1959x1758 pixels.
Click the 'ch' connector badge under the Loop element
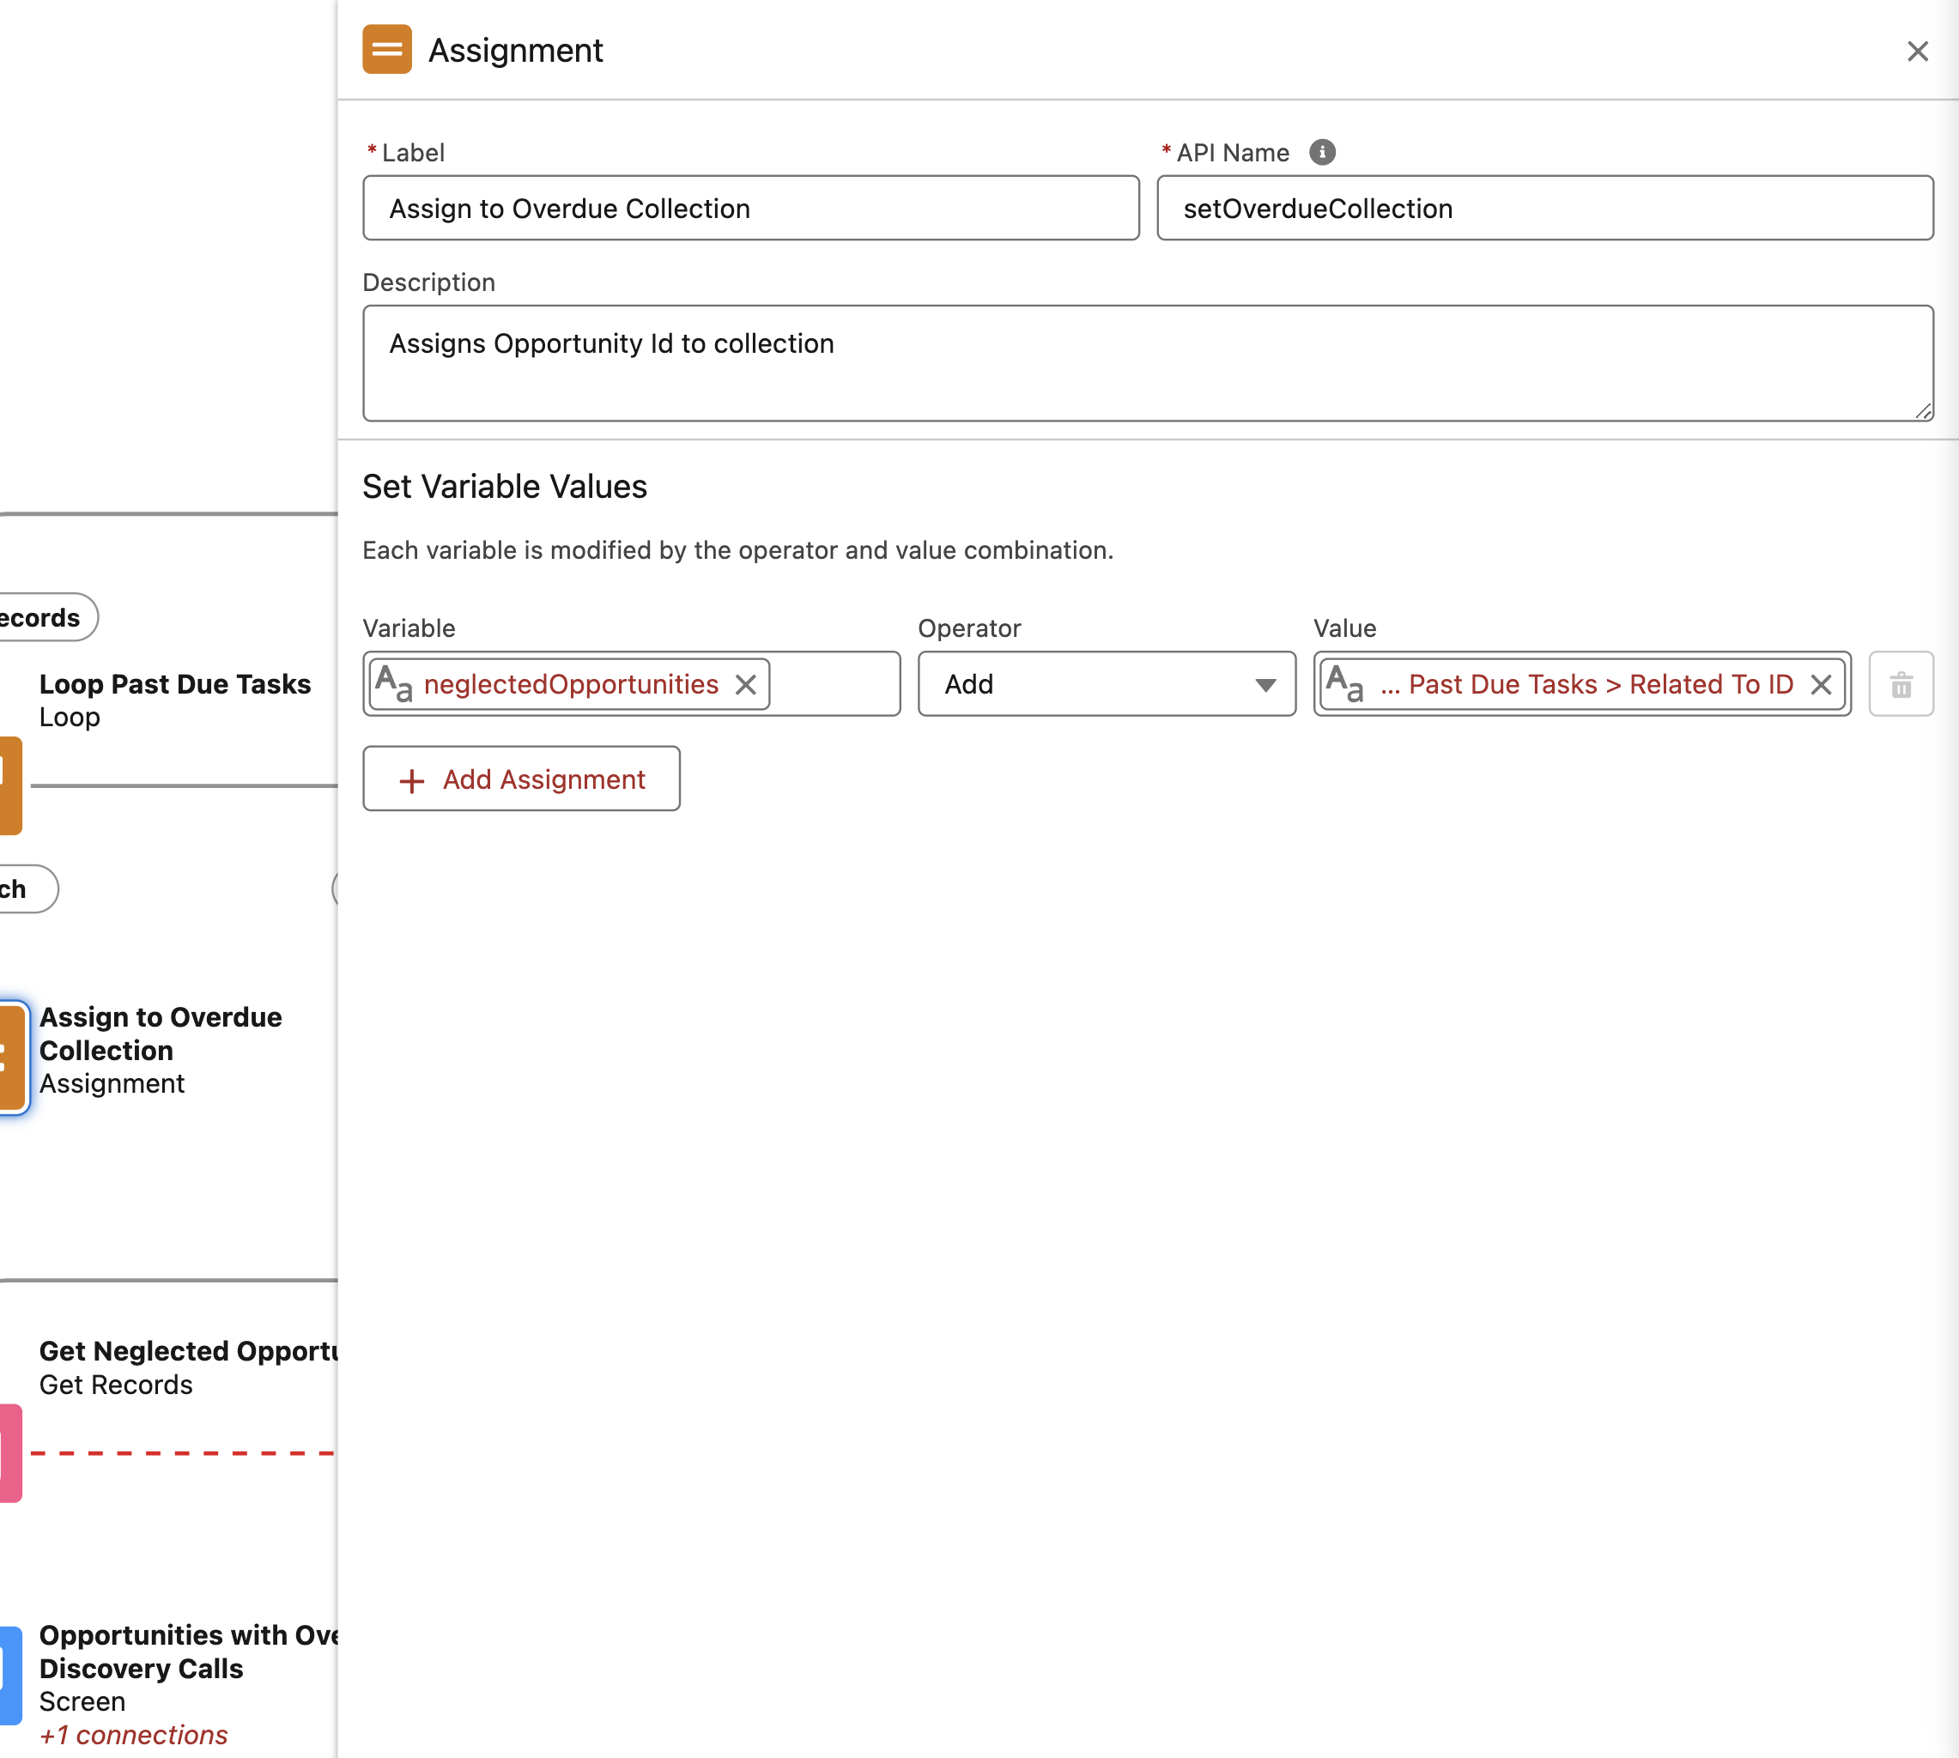point(28,888)
